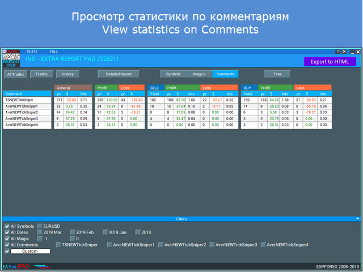Click general profit value -22.82

(x=70, y=100)
